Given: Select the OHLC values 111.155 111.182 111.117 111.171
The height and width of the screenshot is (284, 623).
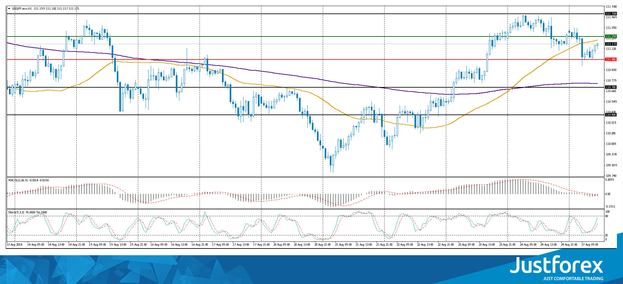Looking at the screenshot, I should click(x=56, y=9).
